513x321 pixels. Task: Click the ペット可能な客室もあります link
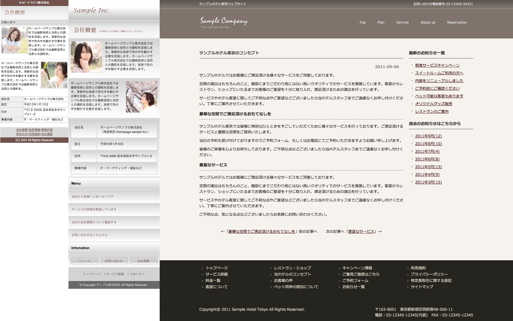click(x=439, y=96)
